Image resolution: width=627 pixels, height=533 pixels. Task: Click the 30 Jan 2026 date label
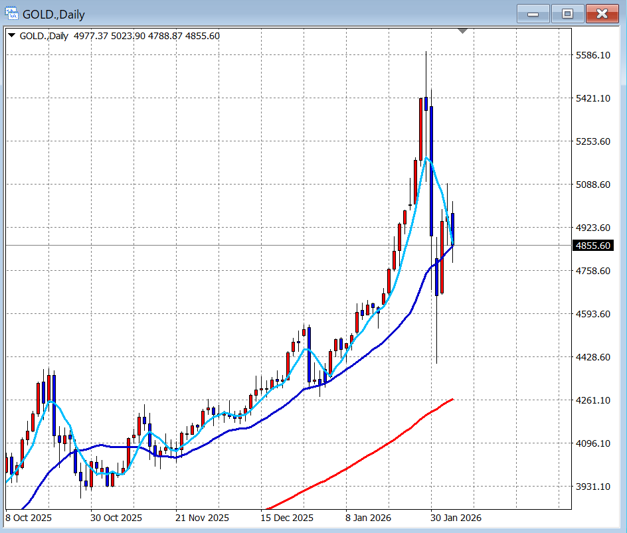coord(455,517)
